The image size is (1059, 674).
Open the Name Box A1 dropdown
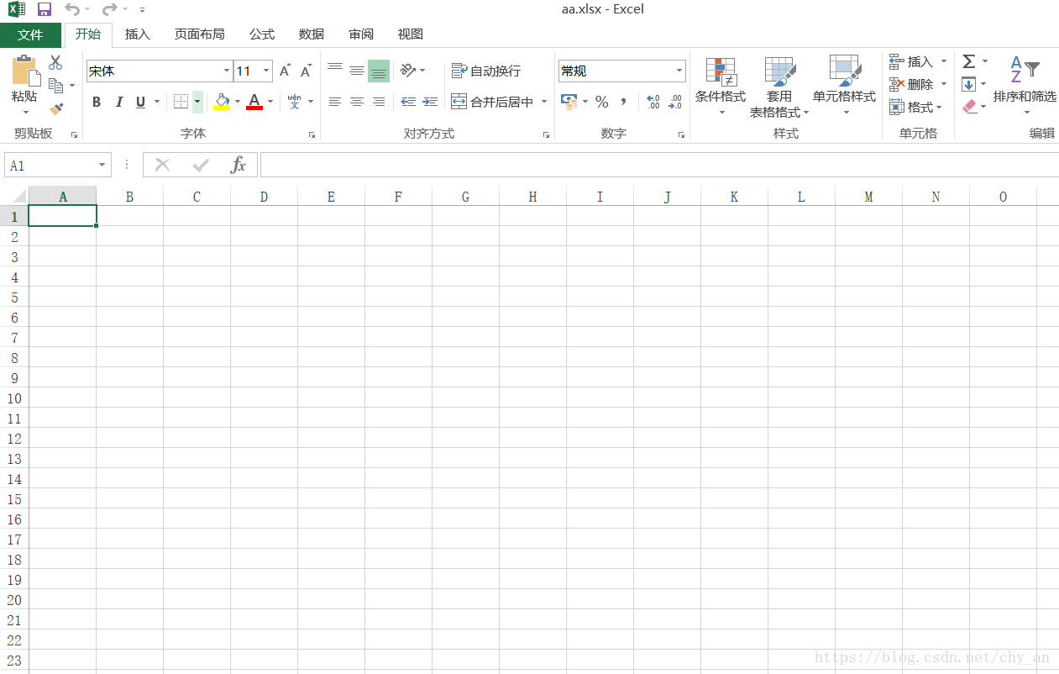[102, 166]
